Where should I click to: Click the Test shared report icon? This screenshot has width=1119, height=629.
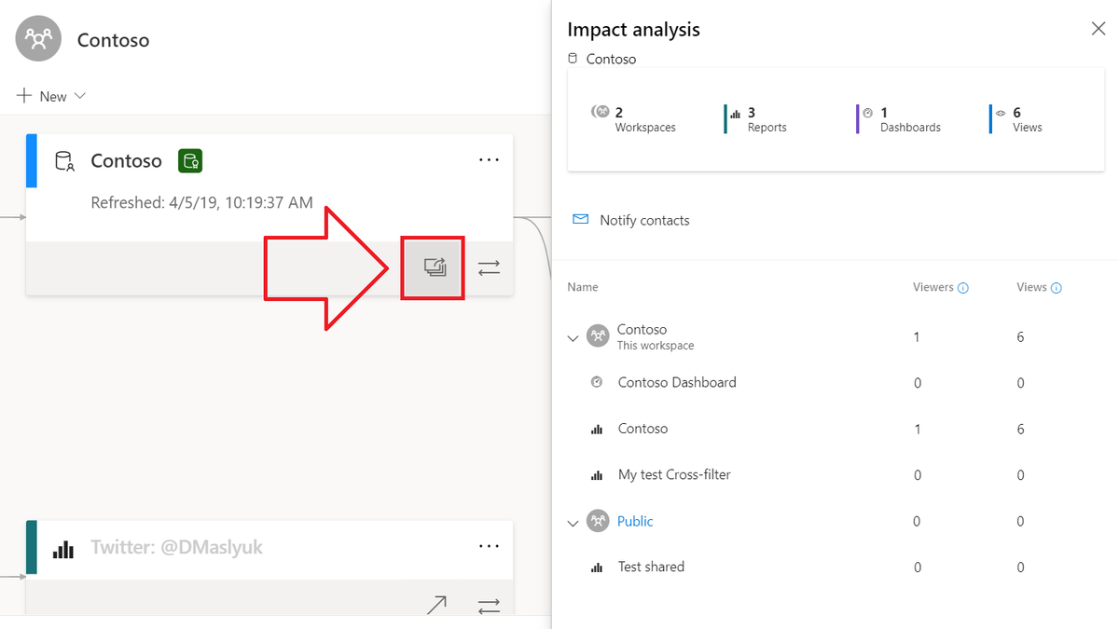click(x=597, y=567)
